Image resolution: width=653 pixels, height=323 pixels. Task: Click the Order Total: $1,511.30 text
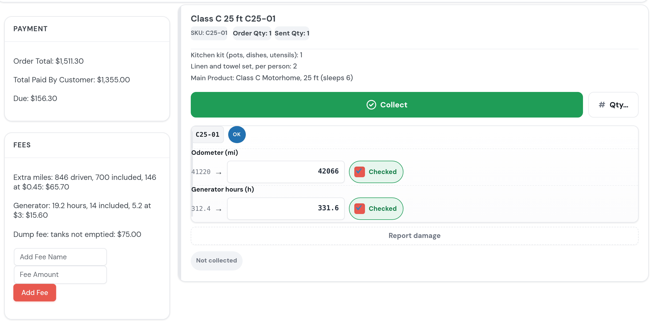pyautogui.click(x=48, y=61)
